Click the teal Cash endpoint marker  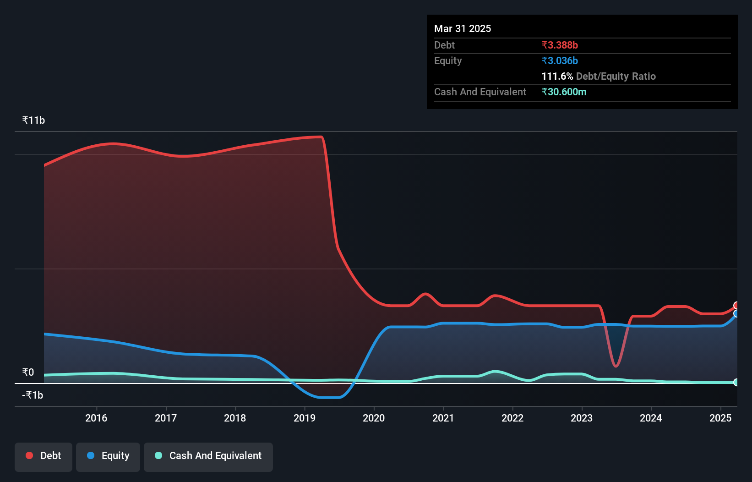click(736, 382)
